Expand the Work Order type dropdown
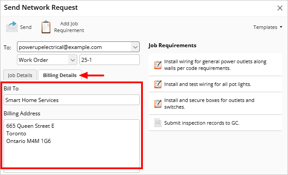Viewport: 288px width, 175px height. tap(73, 60)
